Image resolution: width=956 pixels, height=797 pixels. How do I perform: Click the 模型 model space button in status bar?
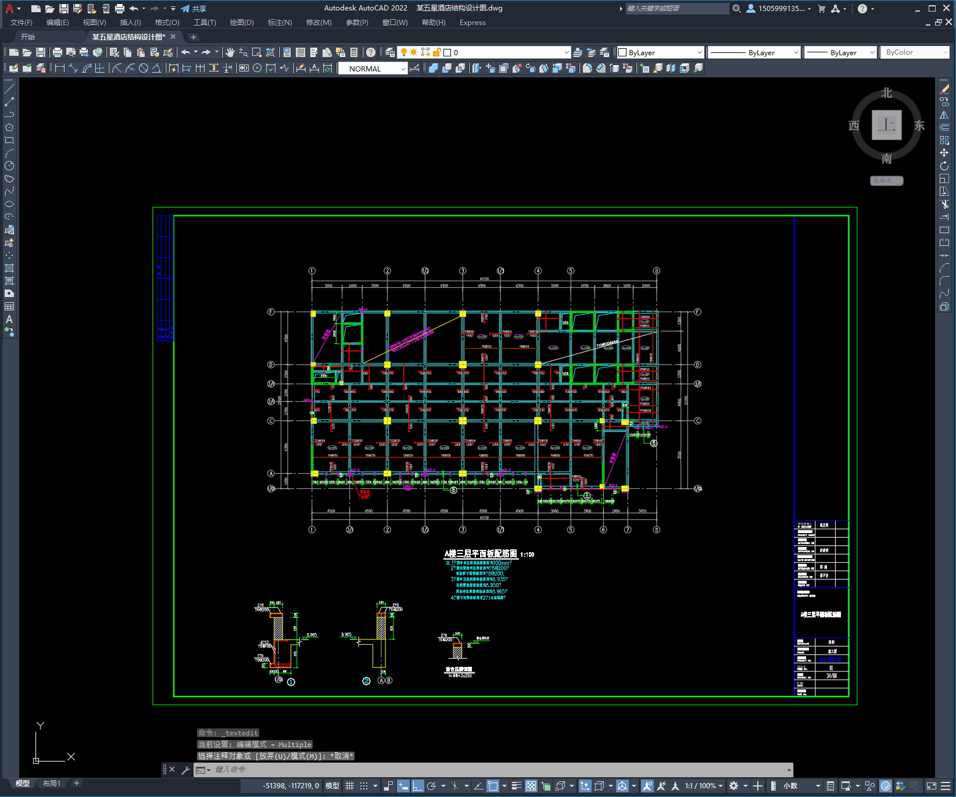pyautogui.click(x=332, y=786)
